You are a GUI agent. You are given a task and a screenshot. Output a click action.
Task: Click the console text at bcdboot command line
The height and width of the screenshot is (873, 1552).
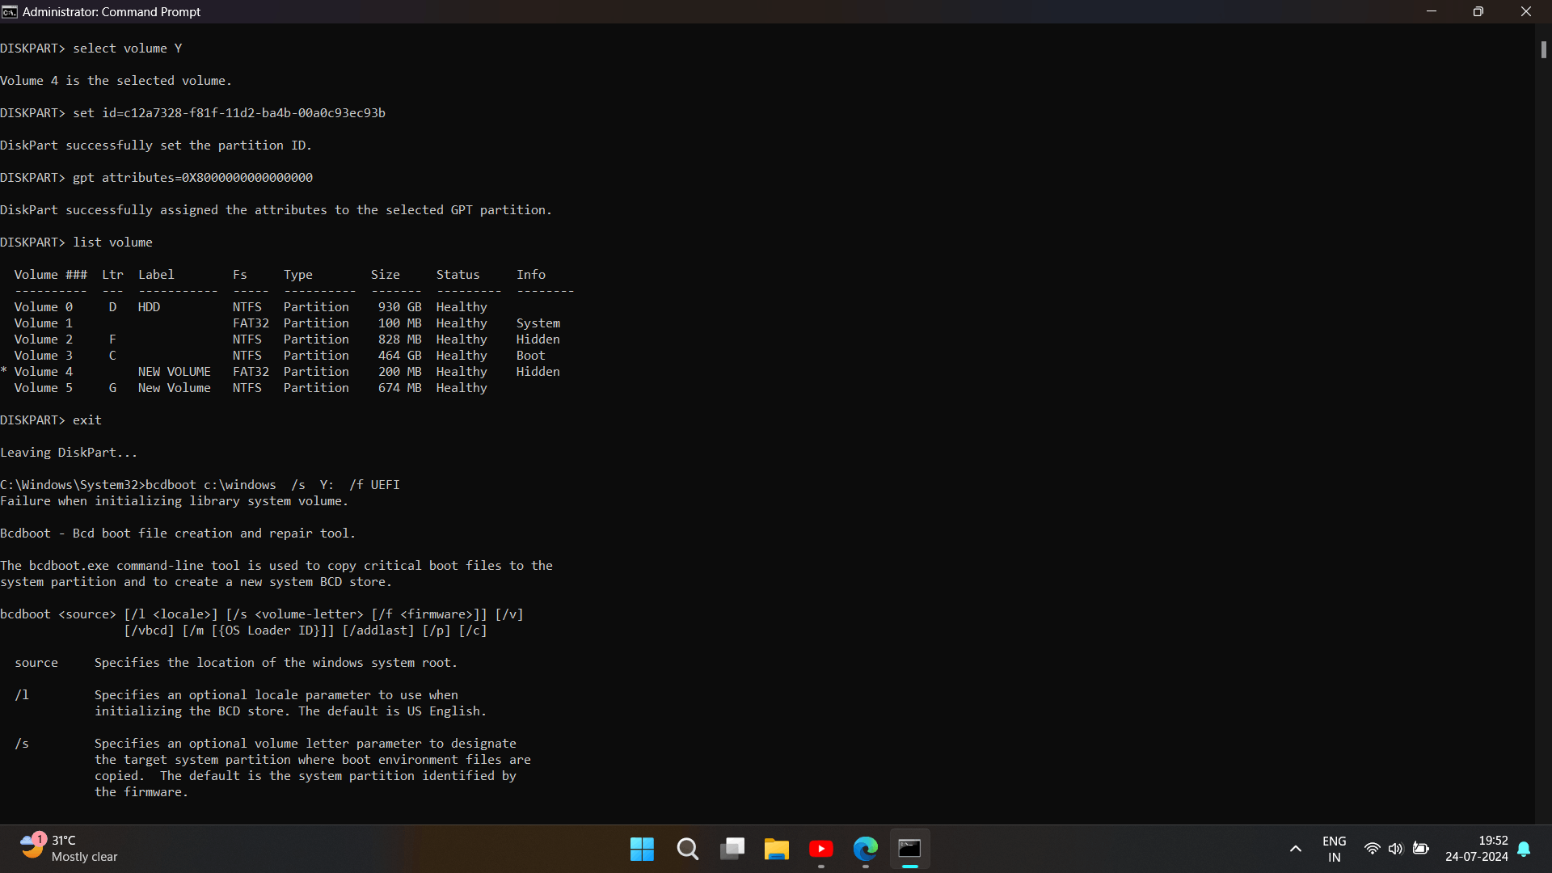pos(200,485)
